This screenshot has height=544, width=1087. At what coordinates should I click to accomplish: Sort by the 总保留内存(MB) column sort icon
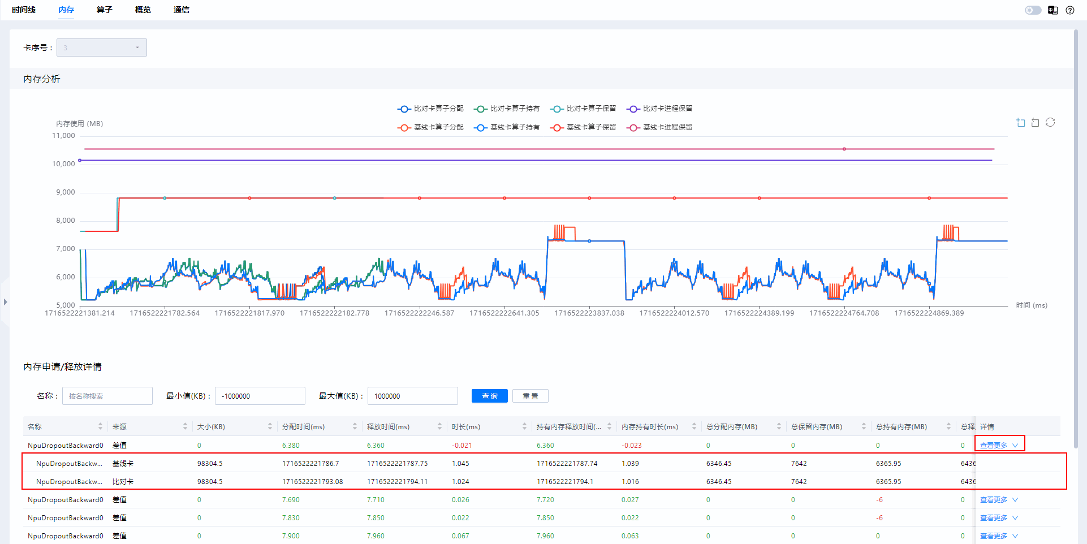pyautogui.click(x=864, y=426)
